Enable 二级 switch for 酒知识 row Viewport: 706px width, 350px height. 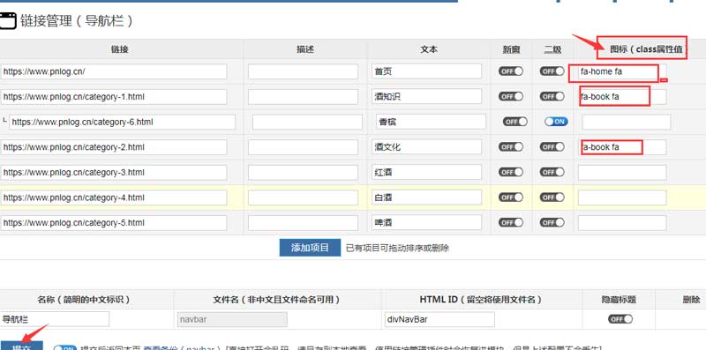coord(552,96)
